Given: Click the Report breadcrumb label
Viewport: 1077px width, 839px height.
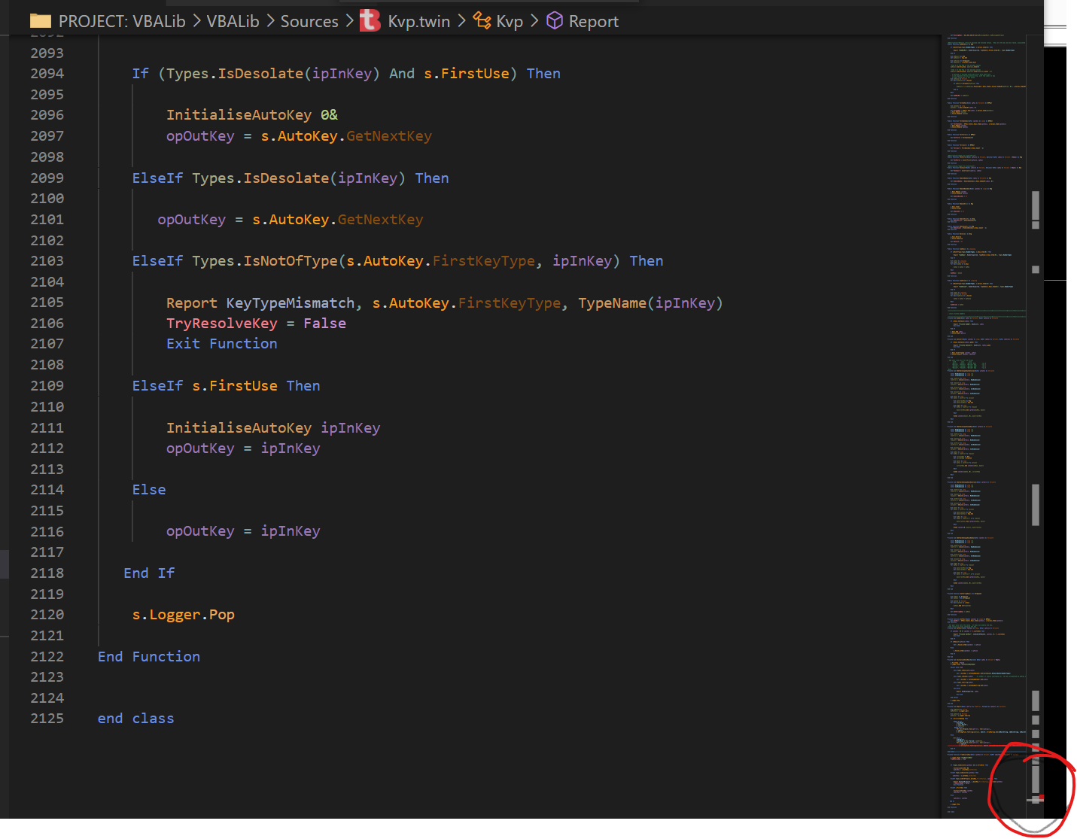Looking at the screenshot, I should coord(596,21).
